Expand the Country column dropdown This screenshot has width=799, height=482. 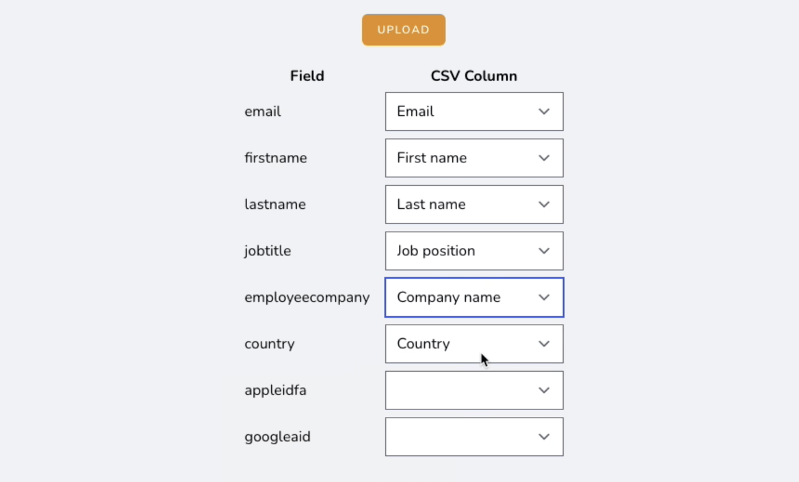pyautogui.click(x=474, y=344)
